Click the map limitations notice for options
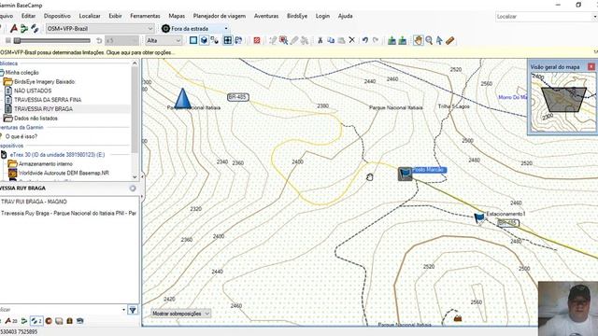The image size is (598, 336). (x=87, y=52)
